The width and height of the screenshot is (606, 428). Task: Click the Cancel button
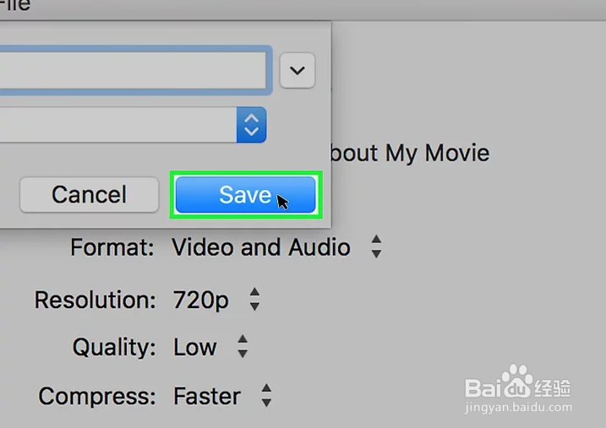point(89,194)
